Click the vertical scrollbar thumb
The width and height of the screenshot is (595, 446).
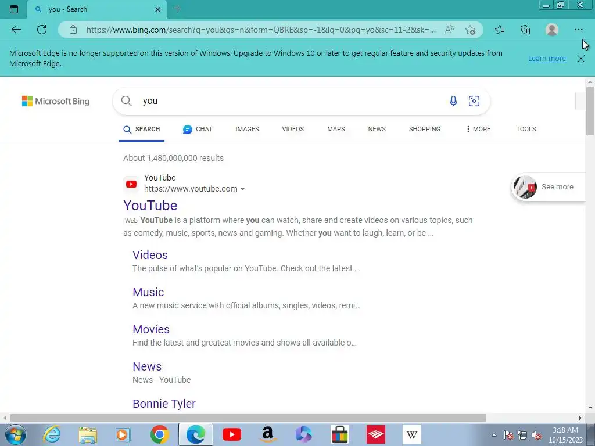(590, 111)
